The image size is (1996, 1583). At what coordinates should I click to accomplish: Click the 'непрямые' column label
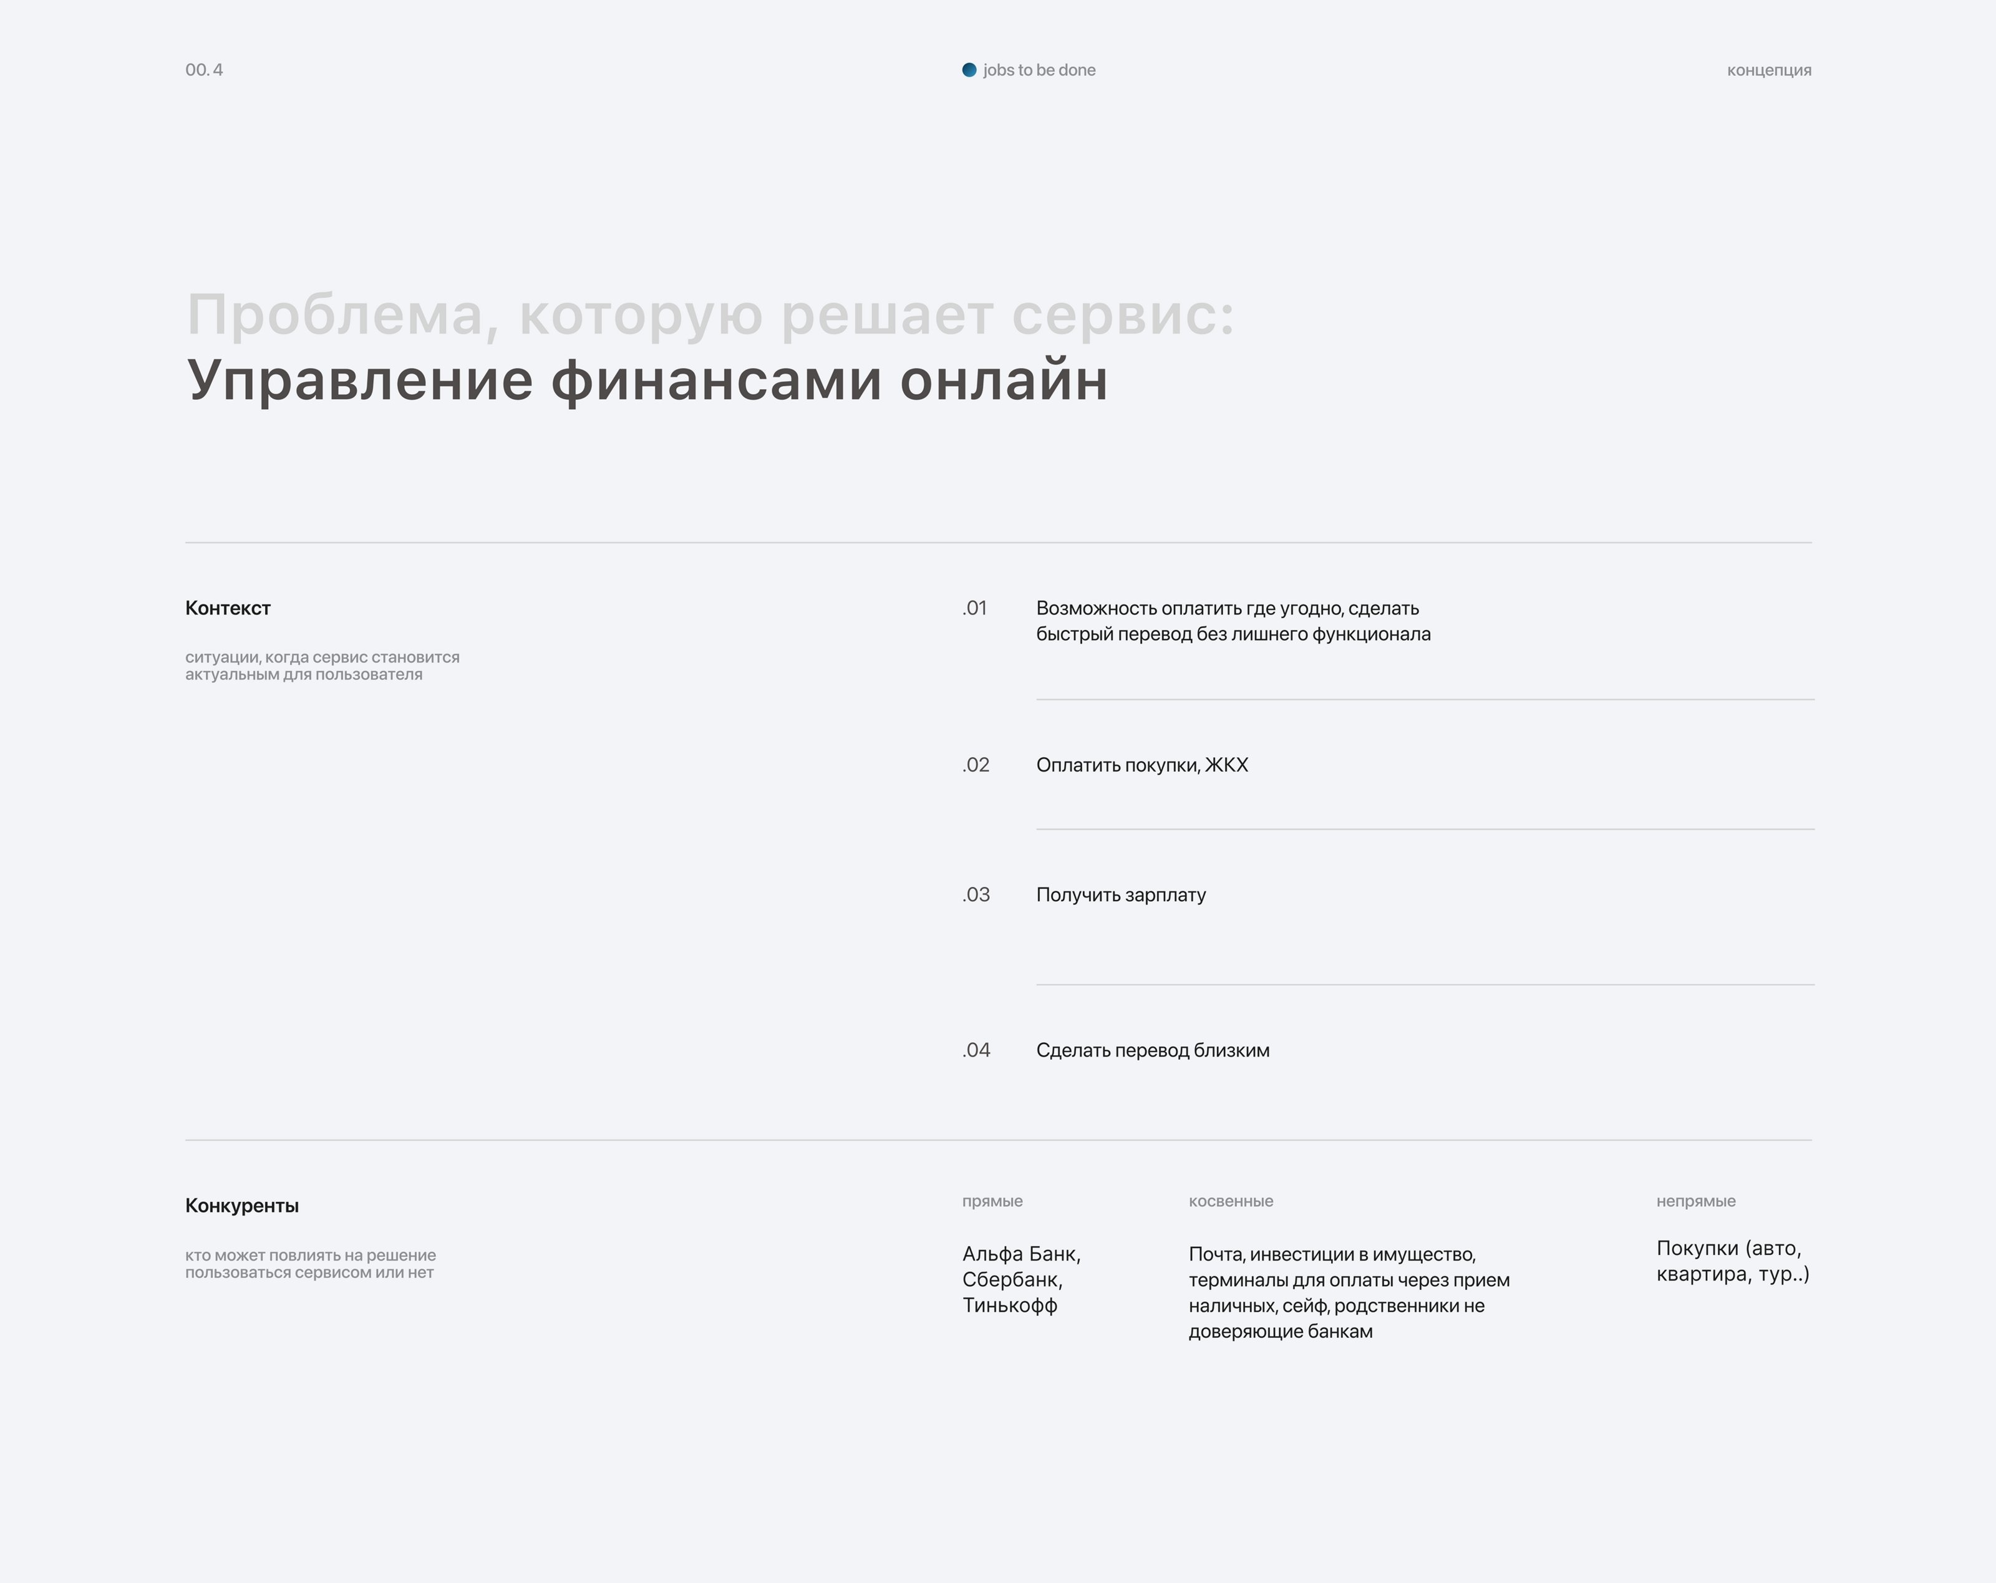coord(1695,1201)
